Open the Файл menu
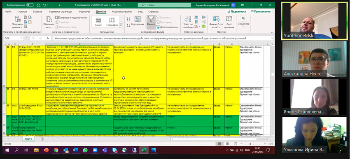The width and height of the screenshot is (350, 159). [x=8, y=11]
